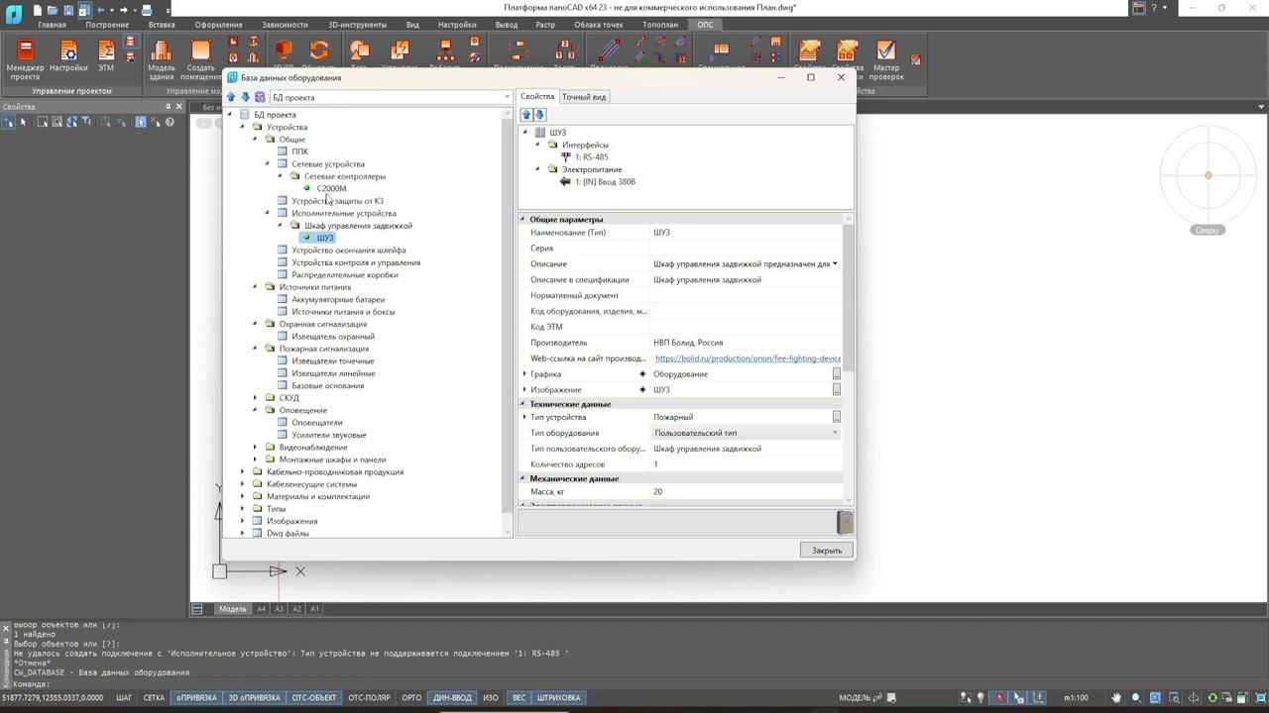Select the Извещатели точечные tree item
Image resolution: width=1269 pixels, height=713 pixels.
(333, 361)
